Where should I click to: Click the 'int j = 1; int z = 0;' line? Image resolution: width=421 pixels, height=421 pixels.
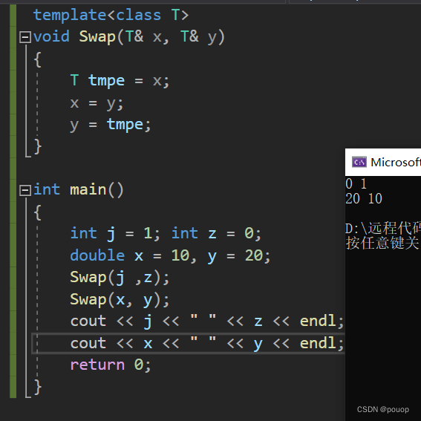click(x=166, y=234)
